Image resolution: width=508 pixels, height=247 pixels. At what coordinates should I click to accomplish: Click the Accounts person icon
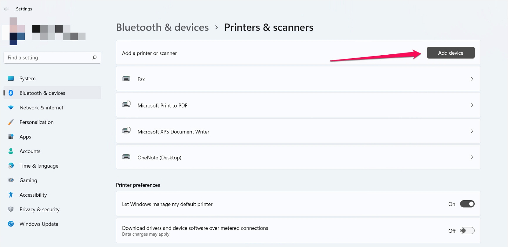pyautogui.click(x=11, y=151)
